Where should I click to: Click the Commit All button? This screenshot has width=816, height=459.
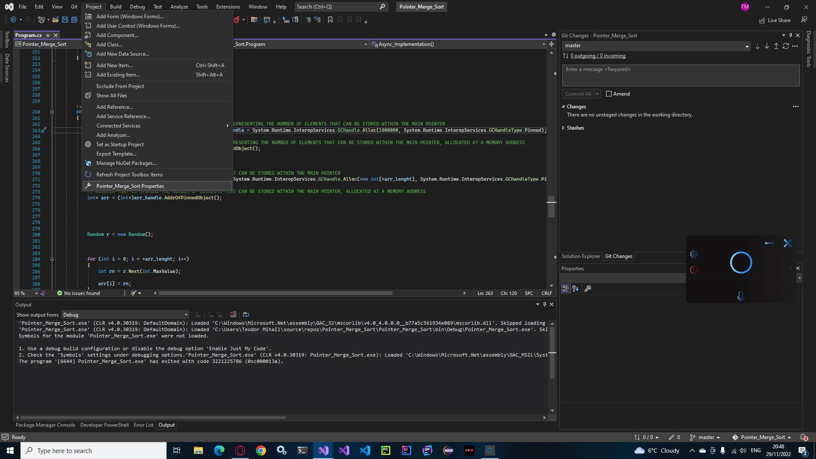(x=578, y=93)
